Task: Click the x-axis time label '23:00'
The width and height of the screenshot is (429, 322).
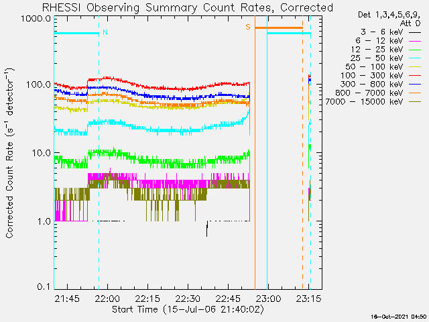Action: coord(268,299)
